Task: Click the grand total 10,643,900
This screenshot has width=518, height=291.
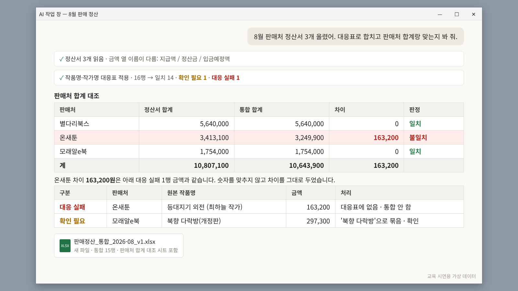Action: point(306,166)
